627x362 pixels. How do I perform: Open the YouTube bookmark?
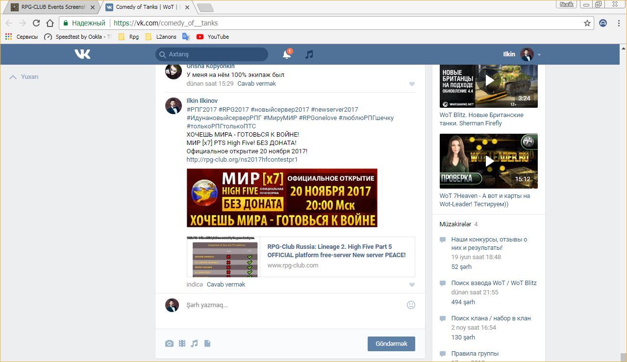[x=213, y=37]
